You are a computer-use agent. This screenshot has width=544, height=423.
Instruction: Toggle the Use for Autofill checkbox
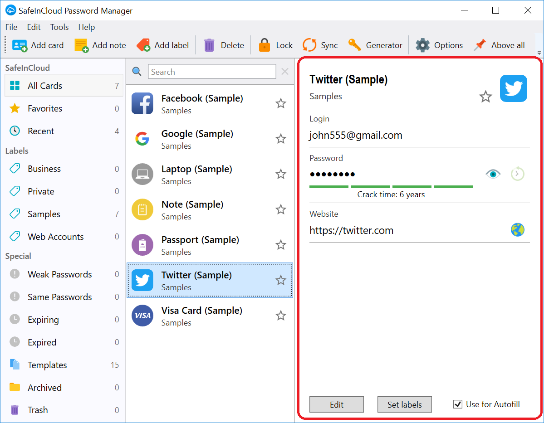coord(458,404)
